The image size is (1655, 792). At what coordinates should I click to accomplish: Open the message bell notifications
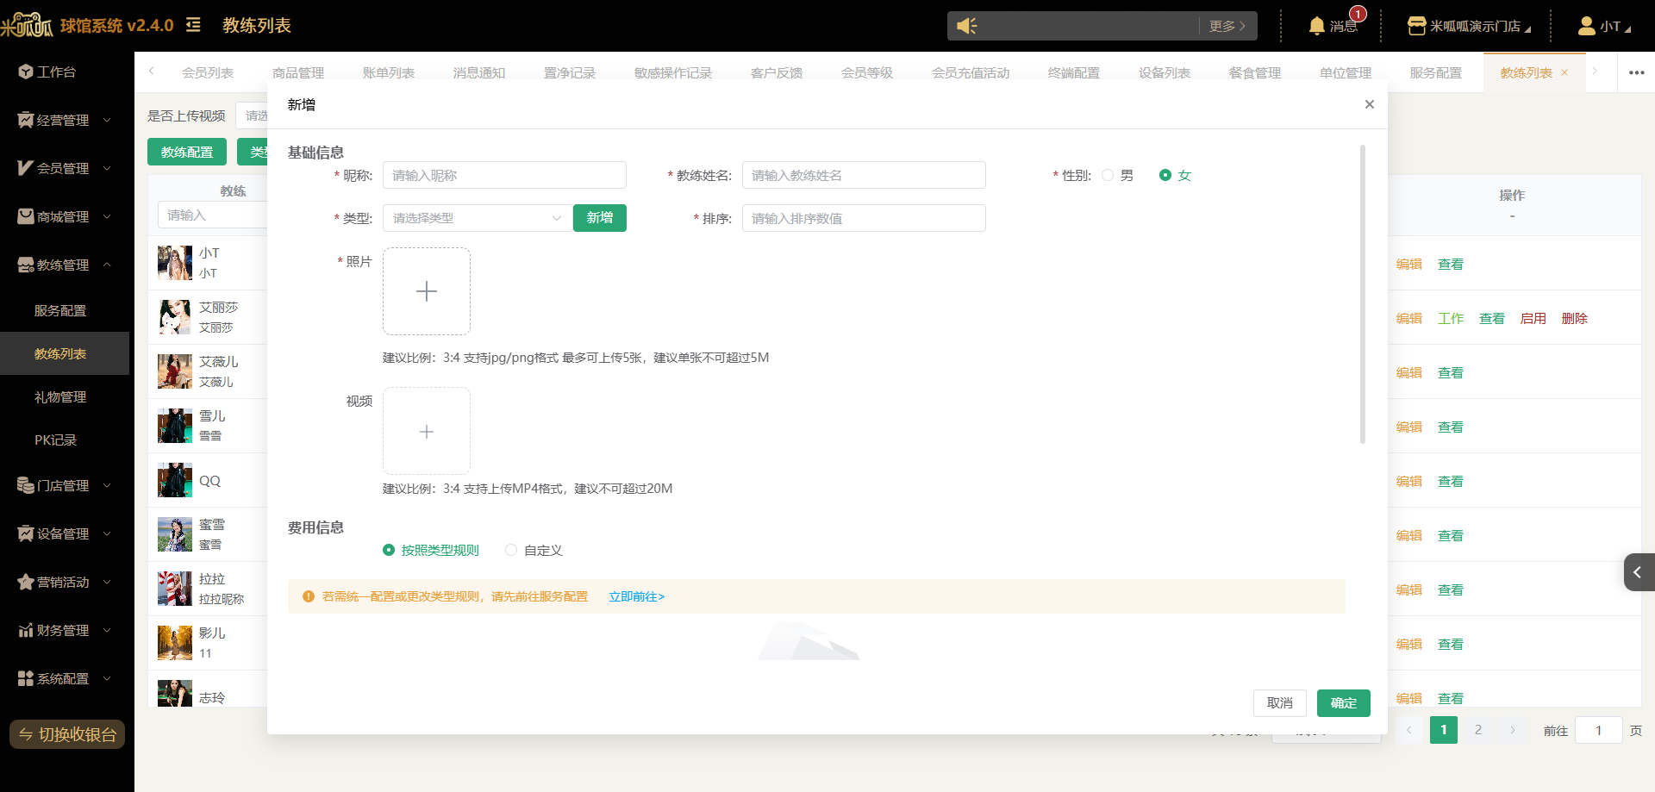(x=1316, y=26)
